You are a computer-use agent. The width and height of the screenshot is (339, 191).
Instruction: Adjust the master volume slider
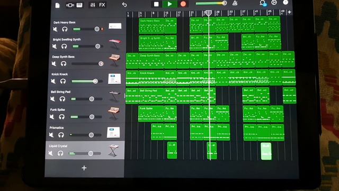click(211, 3)
